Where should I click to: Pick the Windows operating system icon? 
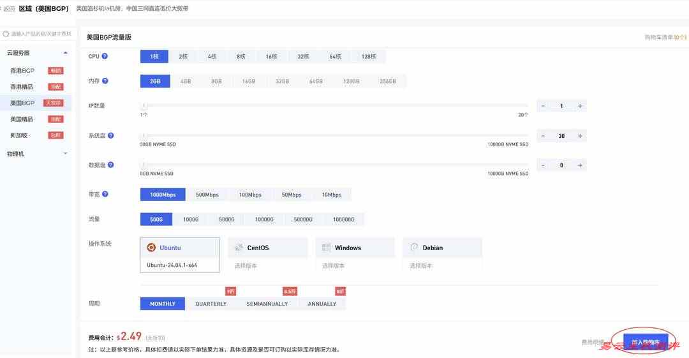click(327, 248)
